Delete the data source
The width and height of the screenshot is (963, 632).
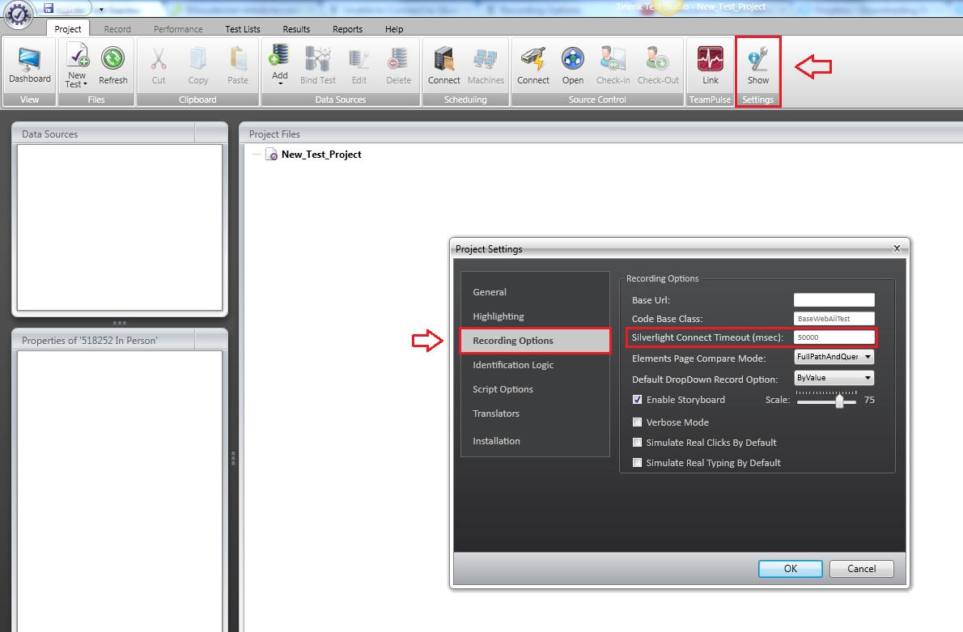pyautogui.click(x=398, y=65)
